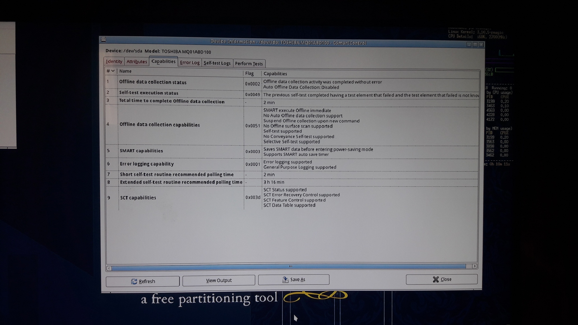Click the scroll right arrow
The height and width of the screenshot is (325, 578).
coord(475,266)
